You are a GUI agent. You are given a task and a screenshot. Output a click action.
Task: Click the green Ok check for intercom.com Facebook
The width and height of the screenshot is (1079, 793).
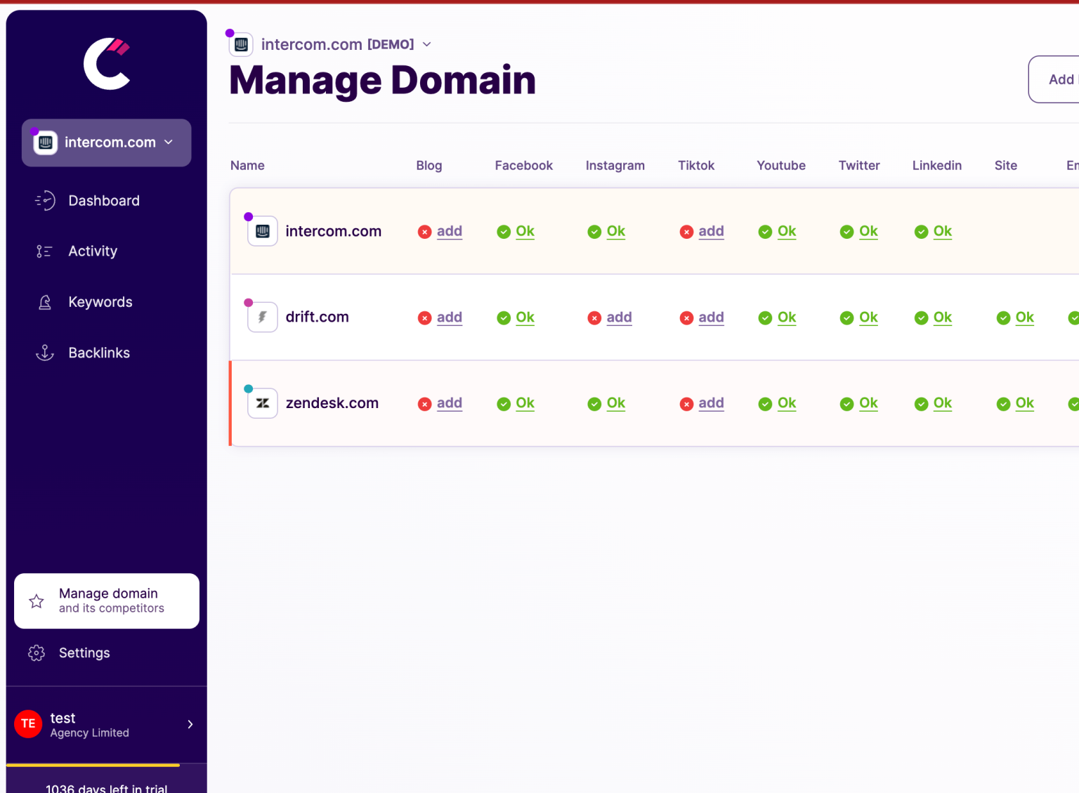pos(504,231)
